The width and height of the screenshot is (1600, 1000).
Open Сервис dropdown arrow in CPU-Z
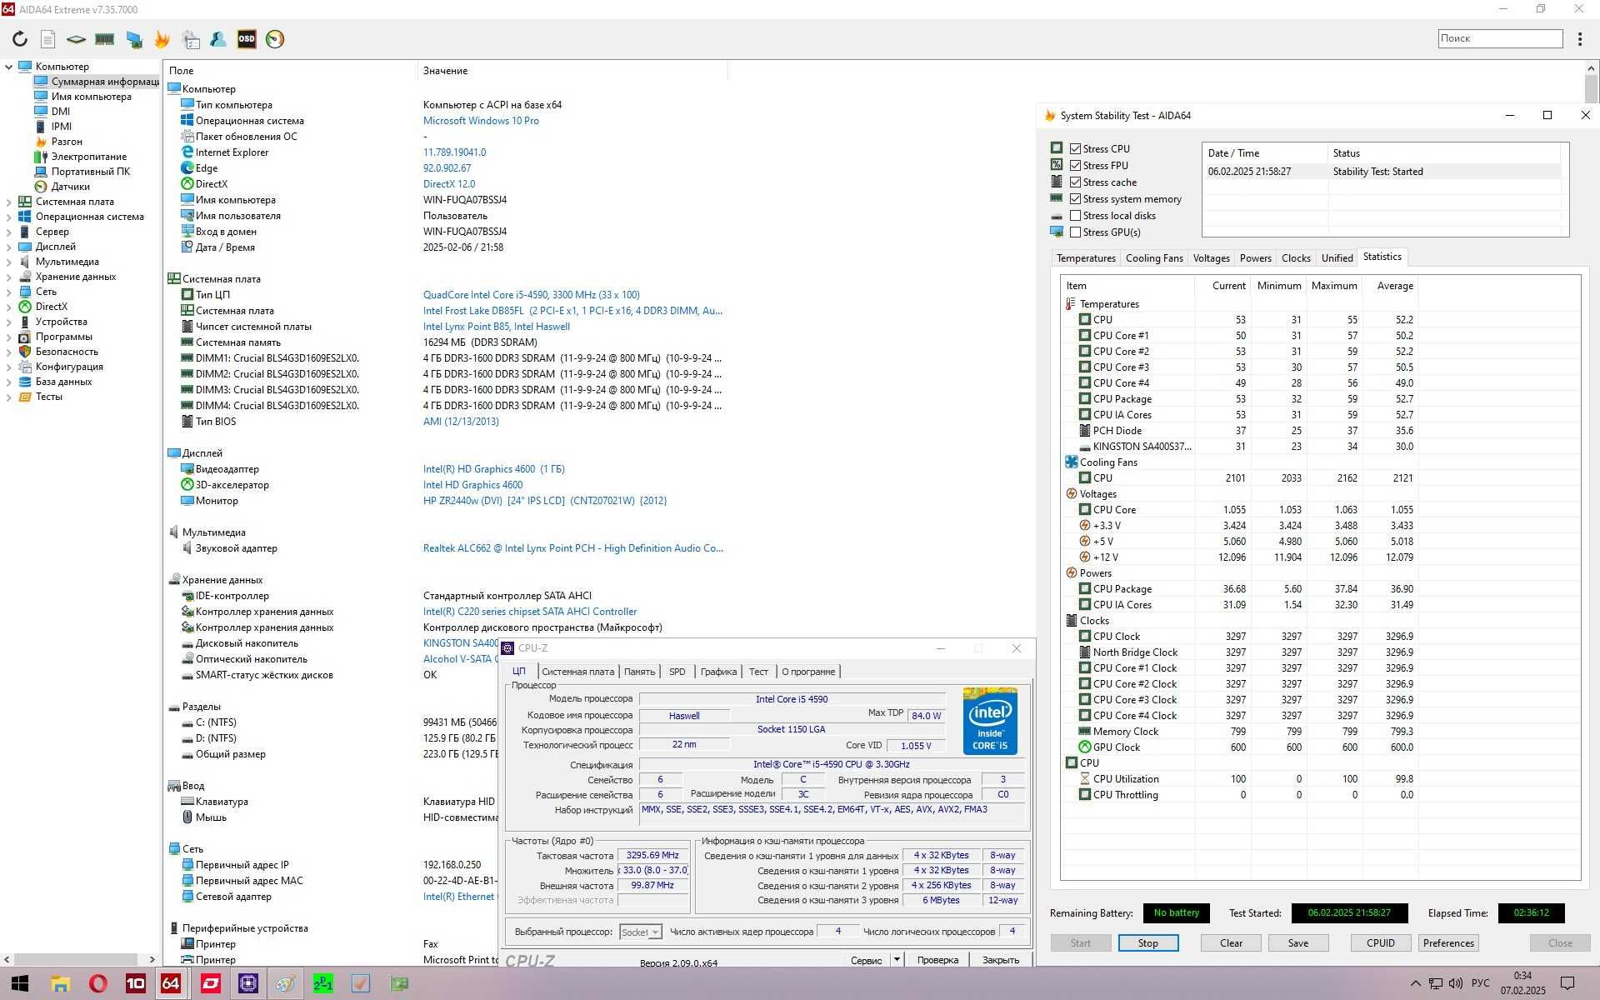(897, 959)
